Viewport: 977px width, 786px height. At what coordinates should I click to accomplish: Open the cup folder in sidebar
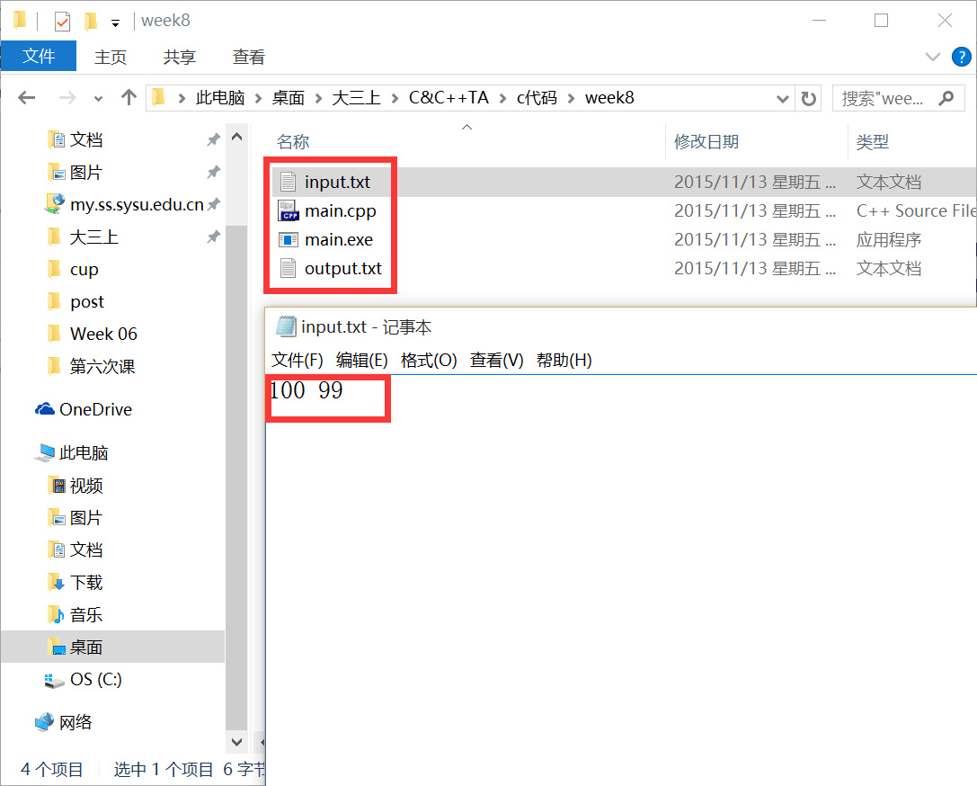pos(84,269)
